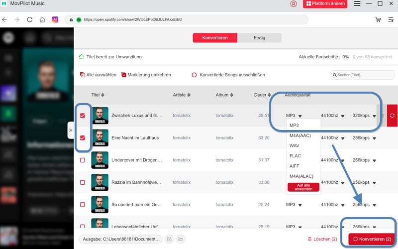Screen dimensions: 398x249
Task: Toggle Alle auswählen checkbox
Action: tap(83, 75)
